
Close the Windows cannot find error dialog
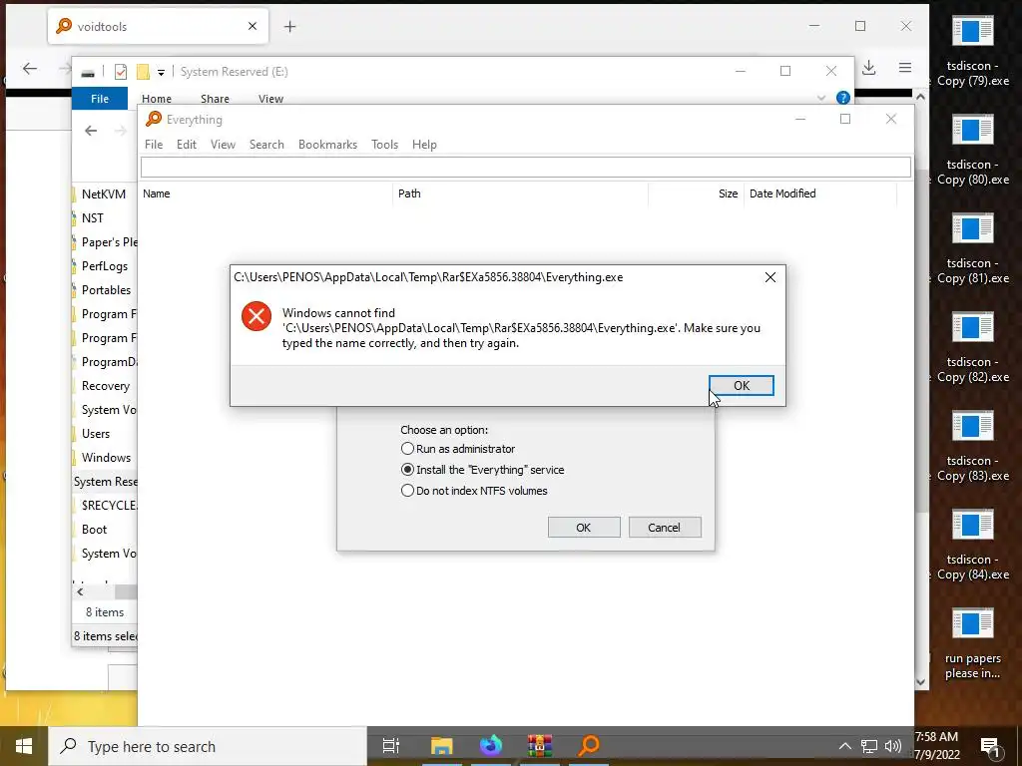[x=769, y=277]
